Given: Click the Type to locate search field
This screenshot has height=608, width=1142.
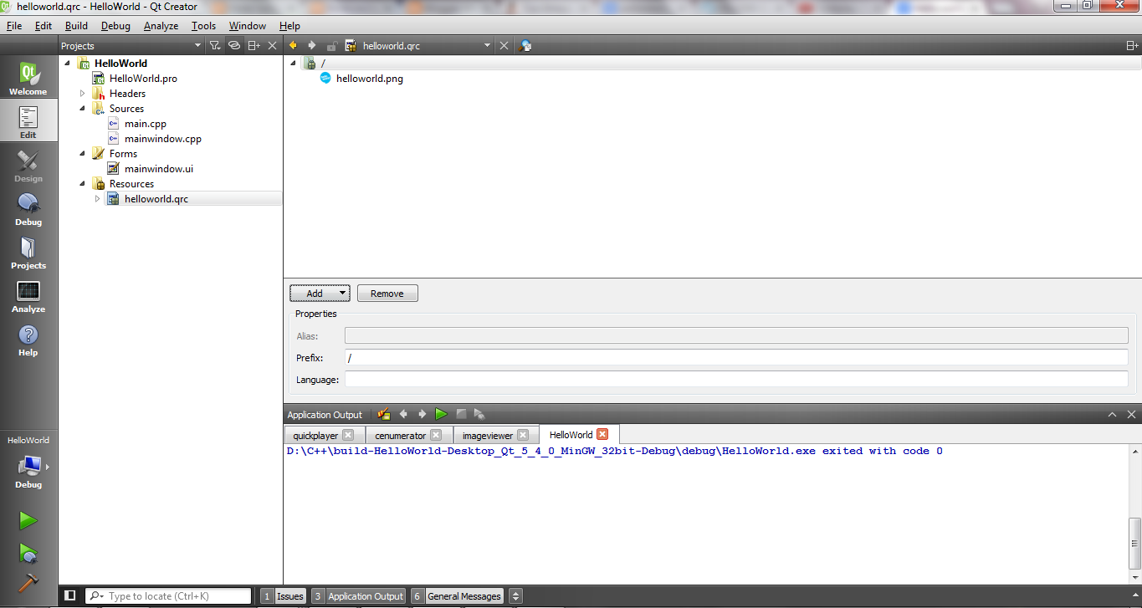Looking at the screenshot, I should pyautogui.click(x=167, y=595).
